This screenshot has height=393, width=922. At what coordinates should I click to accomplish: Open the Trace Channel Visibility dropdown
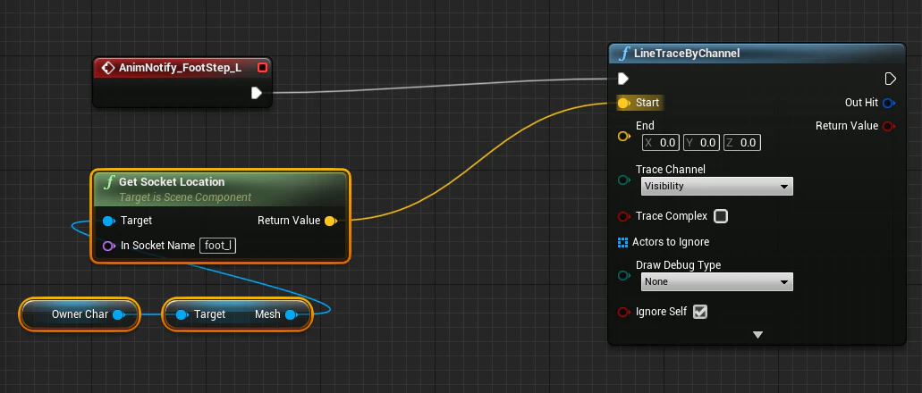tap(717, 186)
